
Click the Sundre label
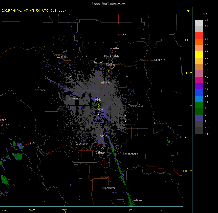tap(74, 99)
